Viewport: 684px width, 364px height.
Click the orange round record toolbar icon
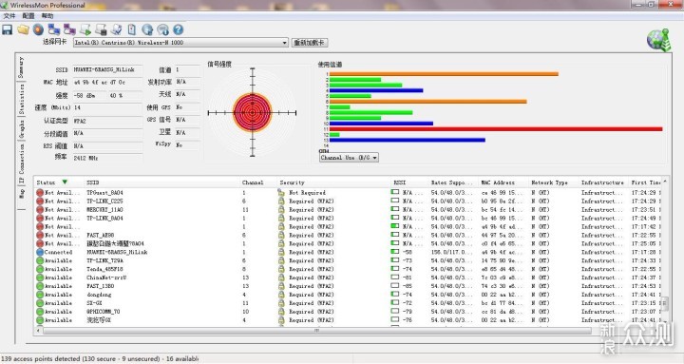[x=38, y=29]
